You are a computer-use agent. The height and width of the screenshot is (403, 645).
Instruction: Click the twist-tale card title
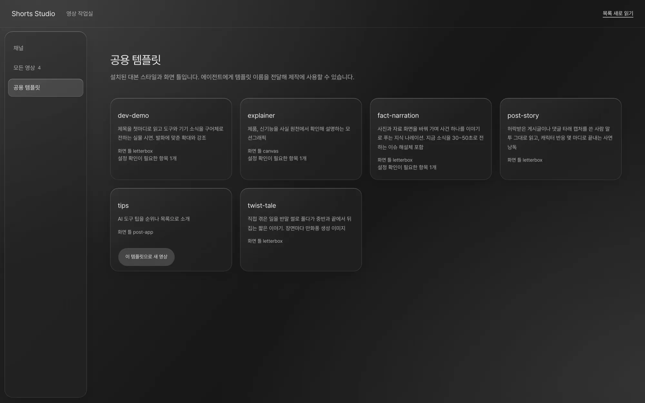point(262,205)
